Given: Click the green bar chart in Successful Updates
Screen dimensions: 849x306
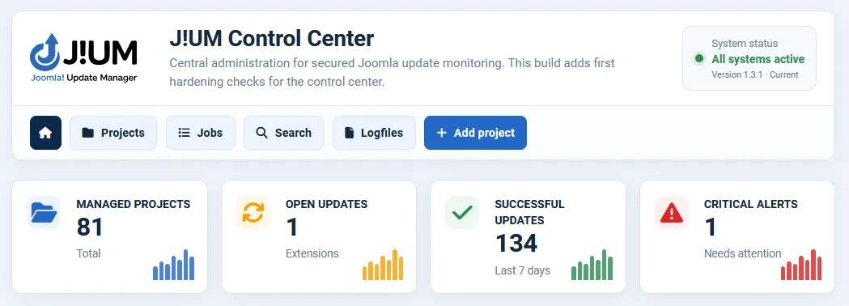Looking at the screenshot, I should (592, 265).
